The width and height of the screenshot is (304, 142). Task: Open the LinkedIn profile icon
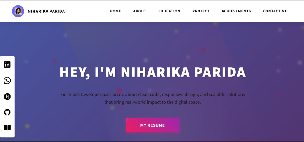coord(7,64)
